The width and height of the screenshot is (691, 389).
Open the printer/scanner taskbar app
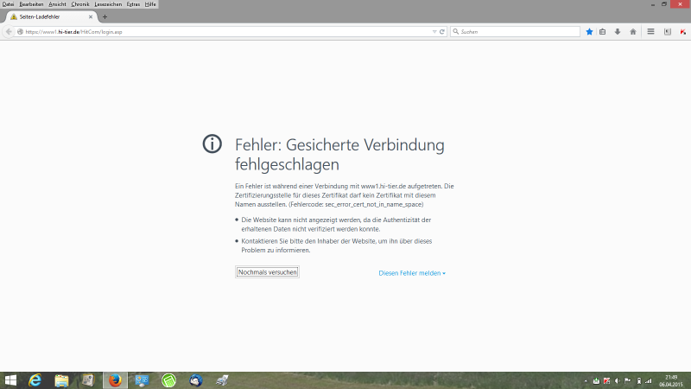[223, 380]
